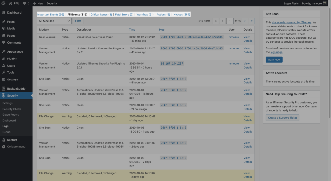This screenshot has width=331, height=181.
Task: Open the Security menu in admin bar
Action: [52, 3]
